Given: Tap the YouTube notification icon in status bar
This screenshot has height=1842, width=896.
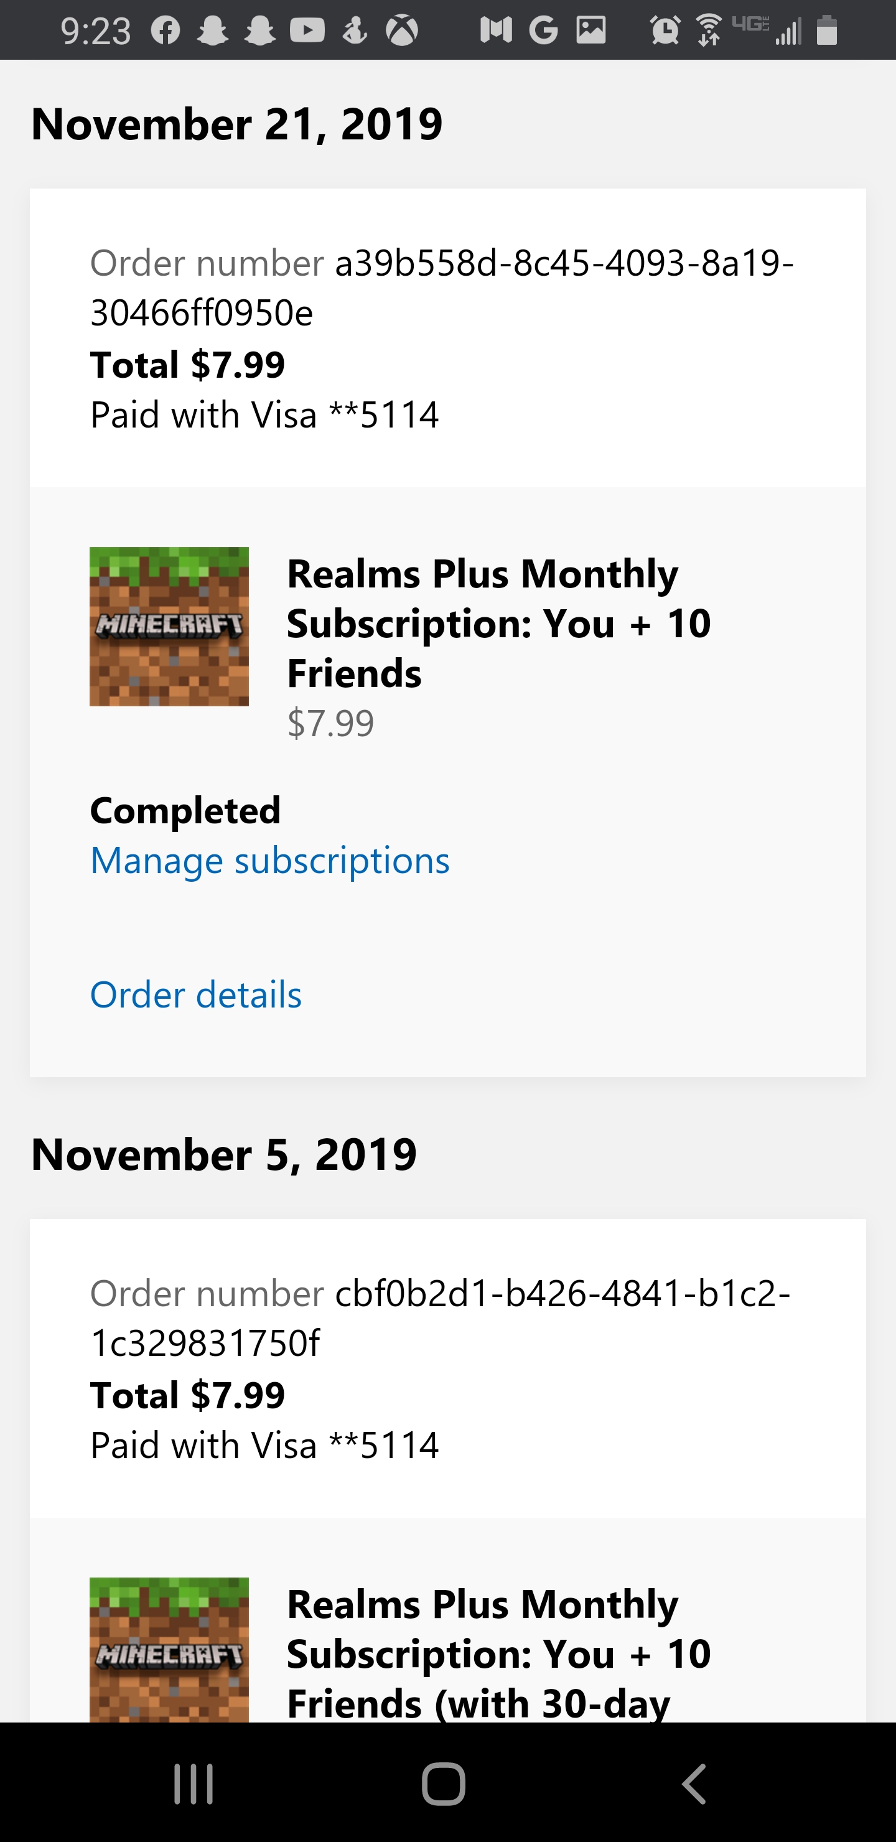Looking at the screenshot, I should (x=307, y=30).
